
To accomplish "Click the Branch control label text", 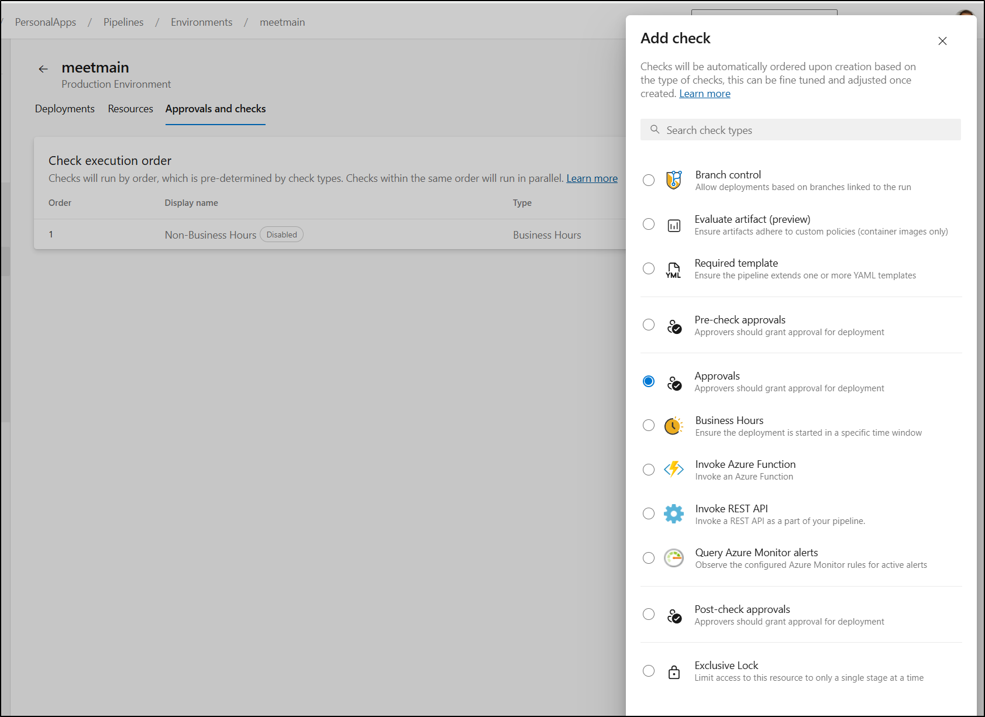I will [x=728, y=175].
